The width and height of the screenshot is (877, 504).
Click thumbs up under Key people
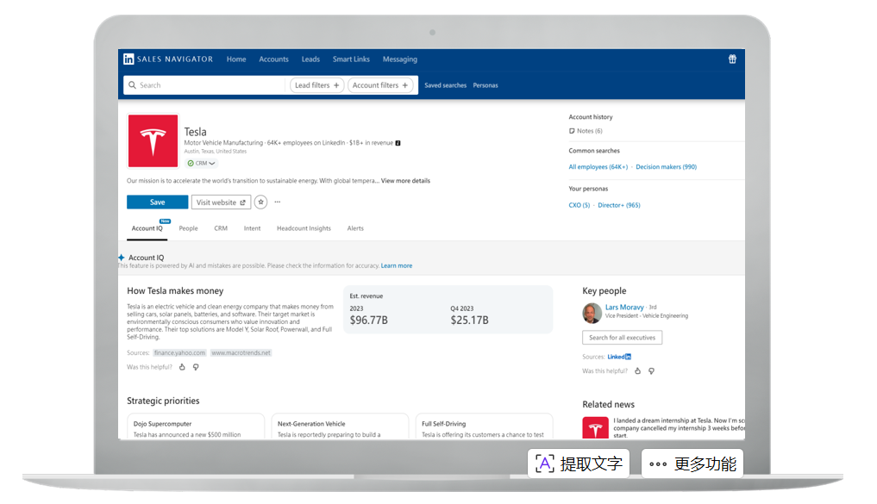click(x=637, y=371)
